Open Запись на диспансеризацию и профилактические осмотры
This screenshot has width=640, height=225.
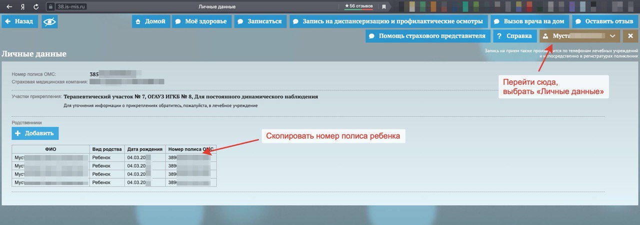click(x=388, y=22)
